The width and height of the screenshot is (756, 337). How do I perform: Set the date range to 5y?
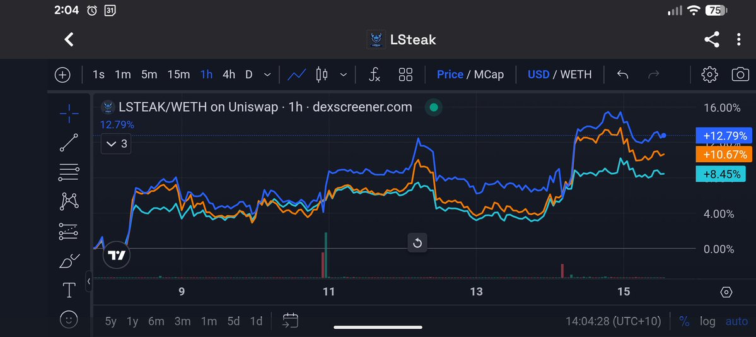(111, 321)
